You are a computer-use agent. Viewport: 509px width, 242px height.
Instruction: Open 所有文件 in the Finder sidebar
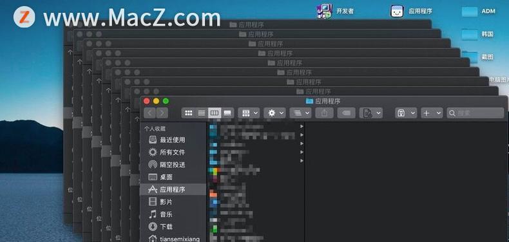173,152
